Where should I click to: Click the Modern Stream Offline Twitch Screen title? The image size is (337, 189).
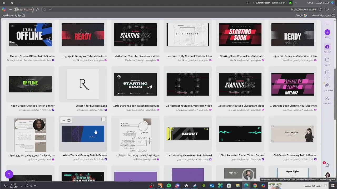coord(31,56)
